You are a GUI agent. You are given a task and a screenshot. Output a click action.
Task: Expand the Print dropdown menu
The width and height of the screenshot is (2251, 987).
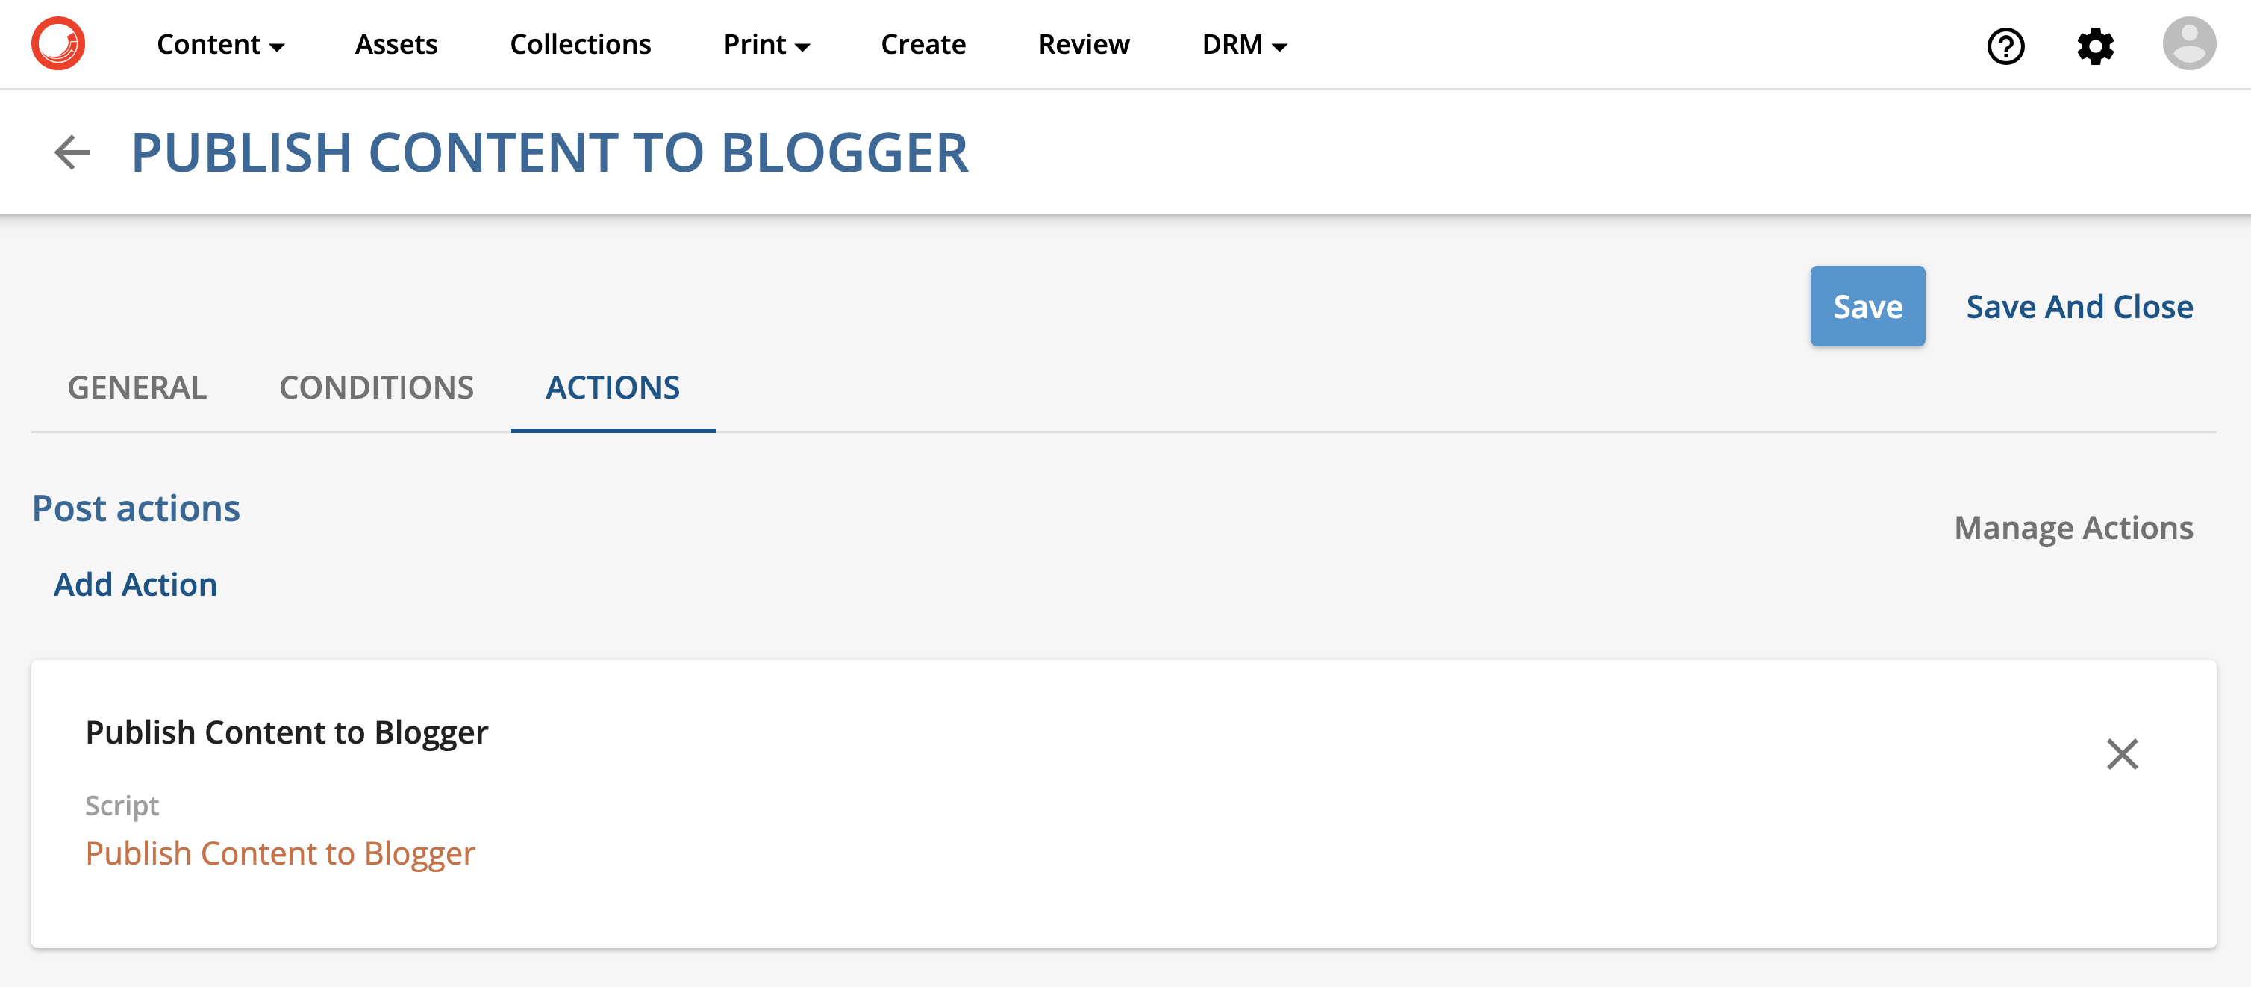pos(767,45)
